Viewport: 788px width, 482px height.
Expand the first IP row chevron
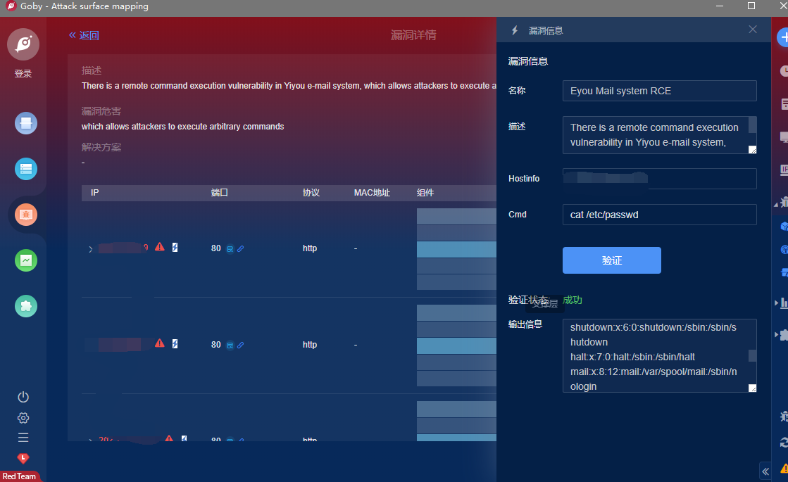point(90,249)
